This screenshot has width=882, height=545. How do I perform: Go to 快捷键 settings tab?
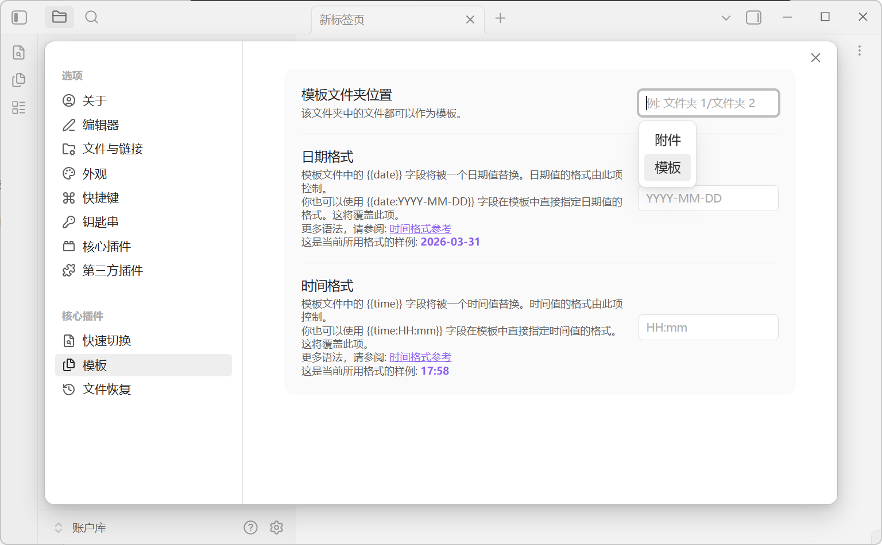(x=100, y=198)
